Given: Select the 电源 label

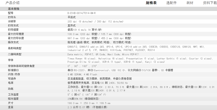Looking at the screenshot, I should point(11,83).
